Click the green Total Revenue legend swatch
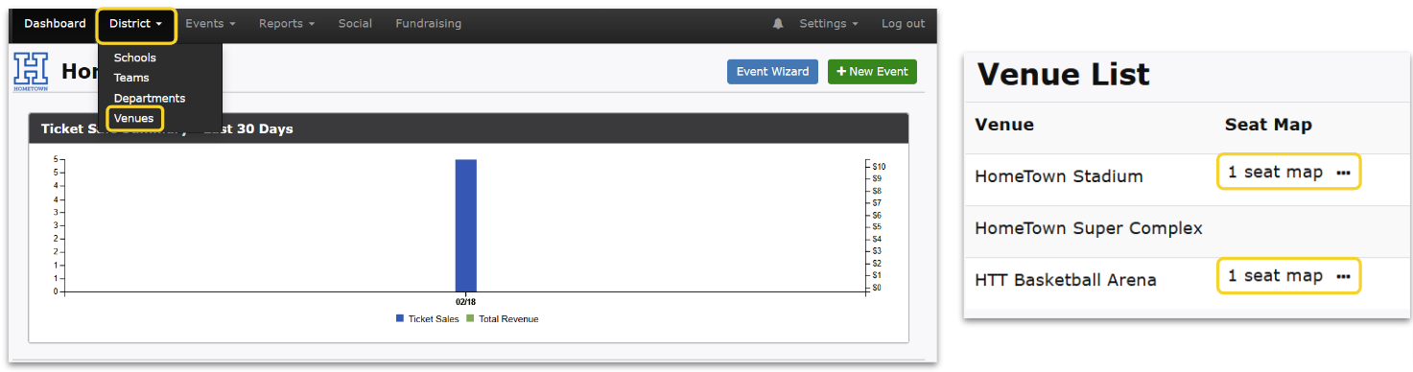This screenshot has width=1413, height=372. [470, 318]
